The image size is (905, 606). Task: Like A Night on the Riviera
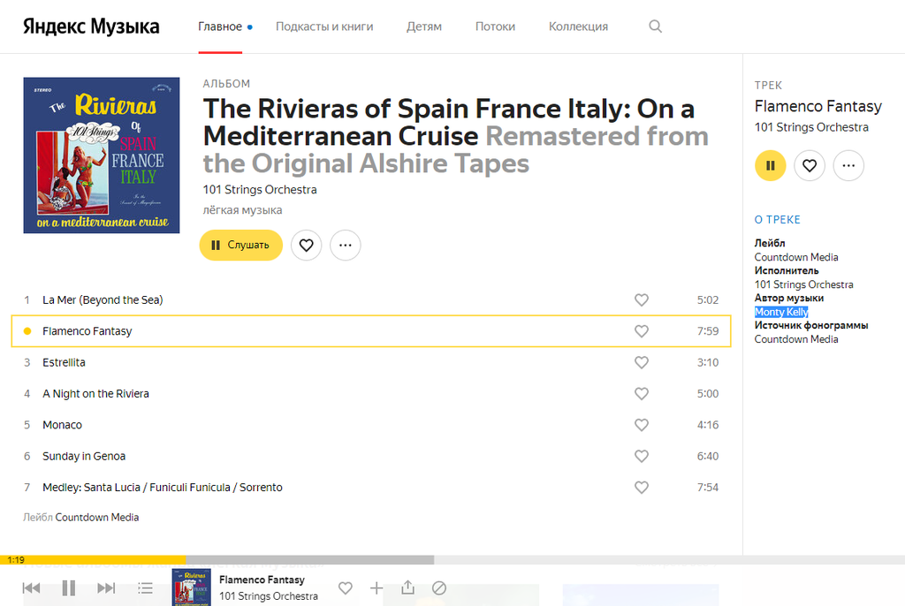(x=642, y=394)
